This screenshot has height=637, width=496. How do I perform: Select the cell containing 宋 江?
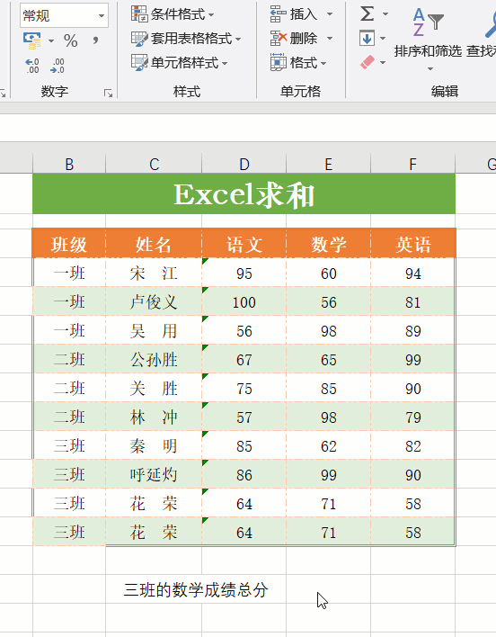(154, 273)
